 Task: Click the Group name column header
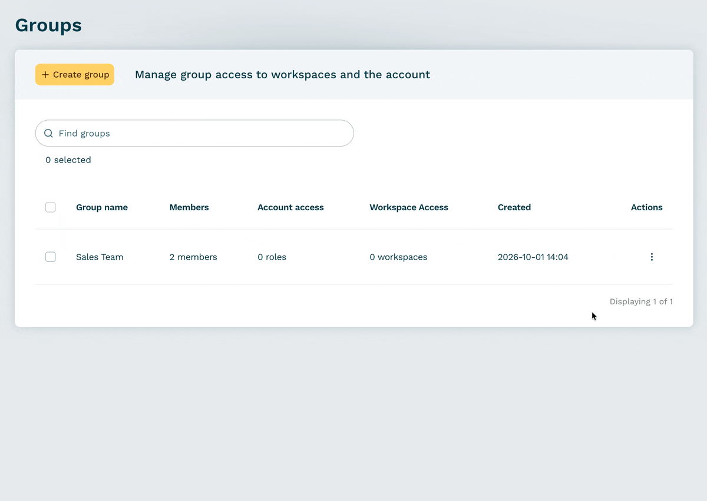[102, 207]
